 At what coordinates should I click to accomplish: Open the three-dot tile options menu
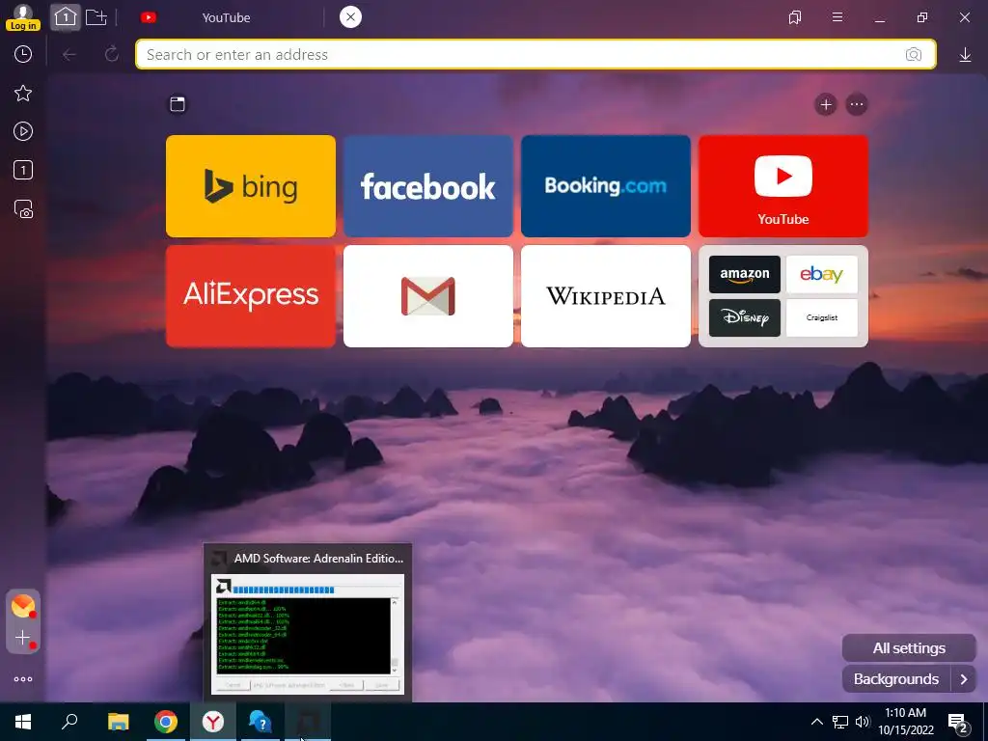(857, 104)
